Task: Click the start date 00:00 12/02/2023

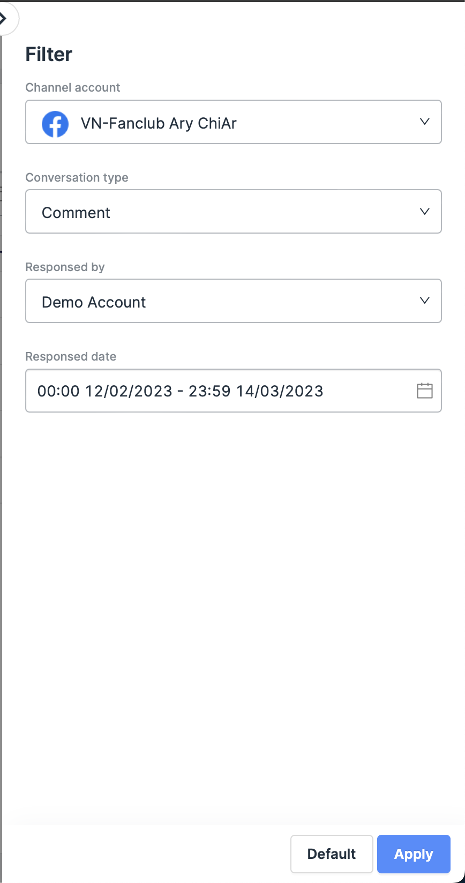Action: (x=104, y=391)
